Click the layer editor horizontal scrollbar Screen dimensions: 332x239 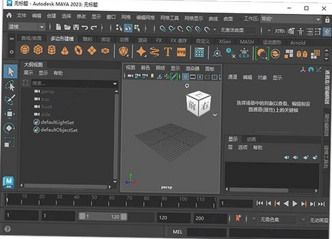259,190
